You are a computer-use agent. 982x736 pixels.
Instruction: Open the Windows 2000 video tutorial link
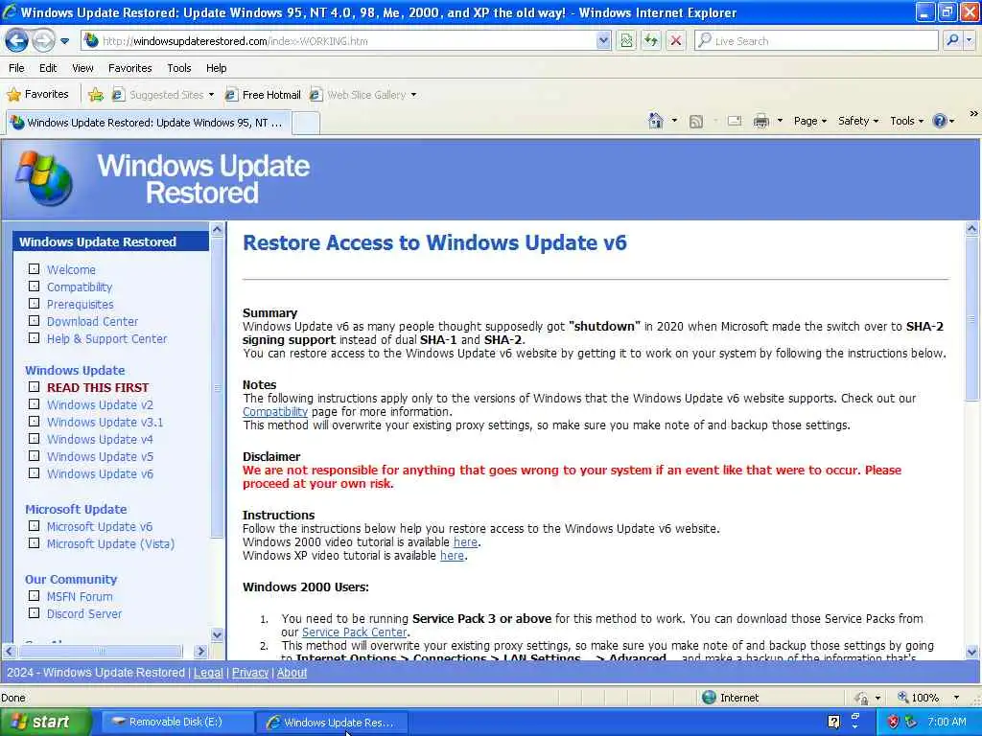click(465, 542)
